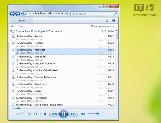Sort by the Имя column header
This screenshot has width=161, height=123.
point(21,26)
